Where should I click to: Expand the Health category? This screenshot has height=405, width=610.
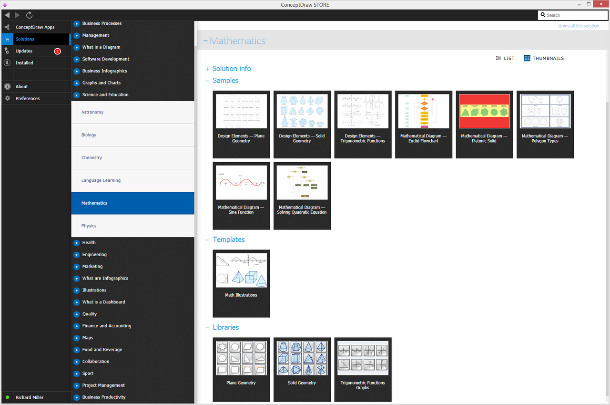pyautogui.click(x=77, y=243)
